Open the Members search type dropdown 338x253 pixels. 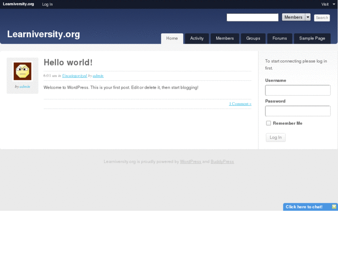(296, 17)
